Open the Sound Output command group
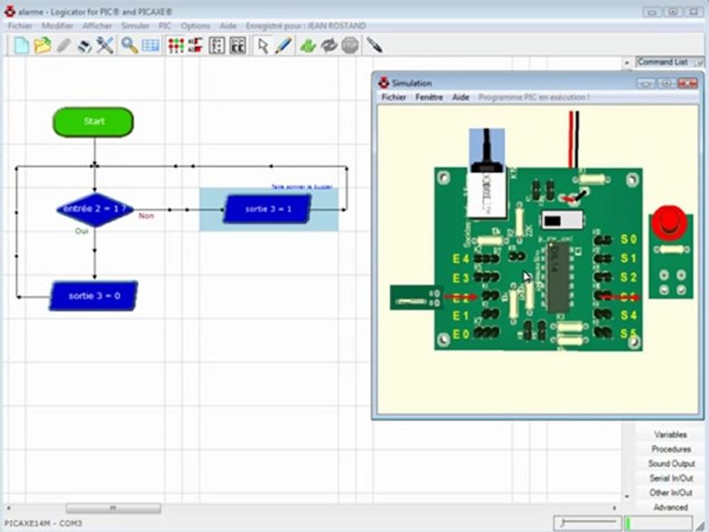Image resolution: width=709 pixels, height=532 pixels. pyautogui.click(x=670, y=463)
